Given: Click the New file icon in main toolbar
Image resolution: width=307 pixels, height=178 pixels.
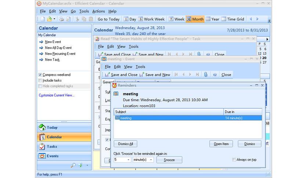Looking at the screenshot, I should tap(43, 19).
